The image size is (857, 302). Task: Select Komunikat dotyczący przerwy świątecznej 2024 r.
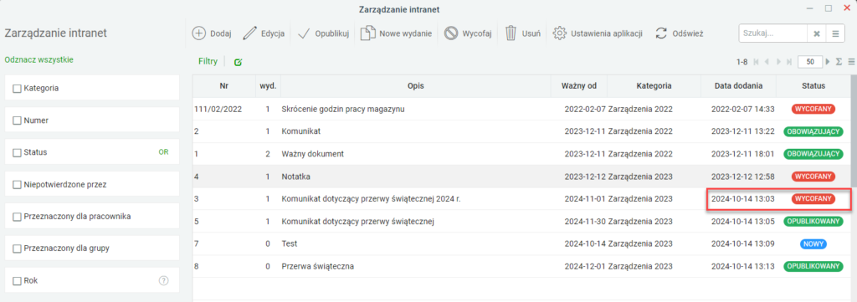coord(522,199)
